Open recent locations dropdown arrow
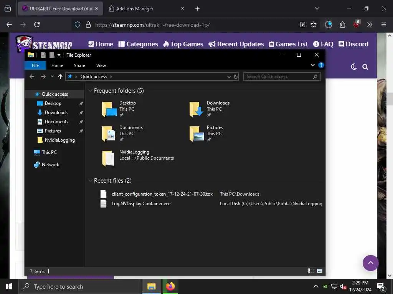The height and width of the screenshot is (294, 393). 52,77
